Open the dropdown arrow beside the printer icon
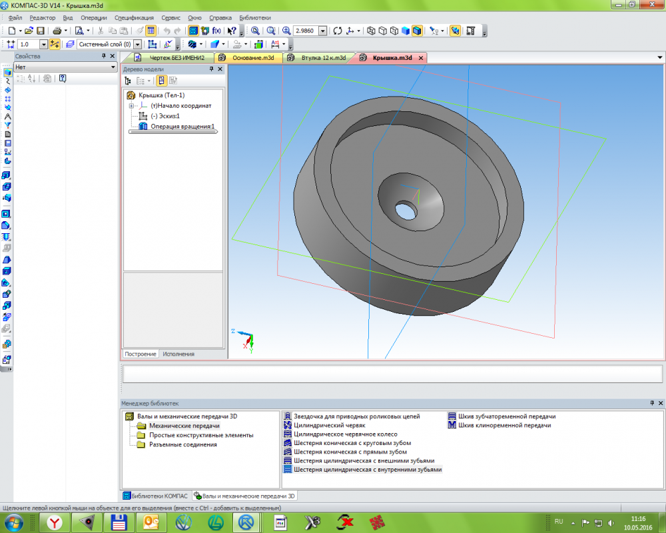This screenshot has width=666, height=533. pyautogui.click(x=65, y=31)
